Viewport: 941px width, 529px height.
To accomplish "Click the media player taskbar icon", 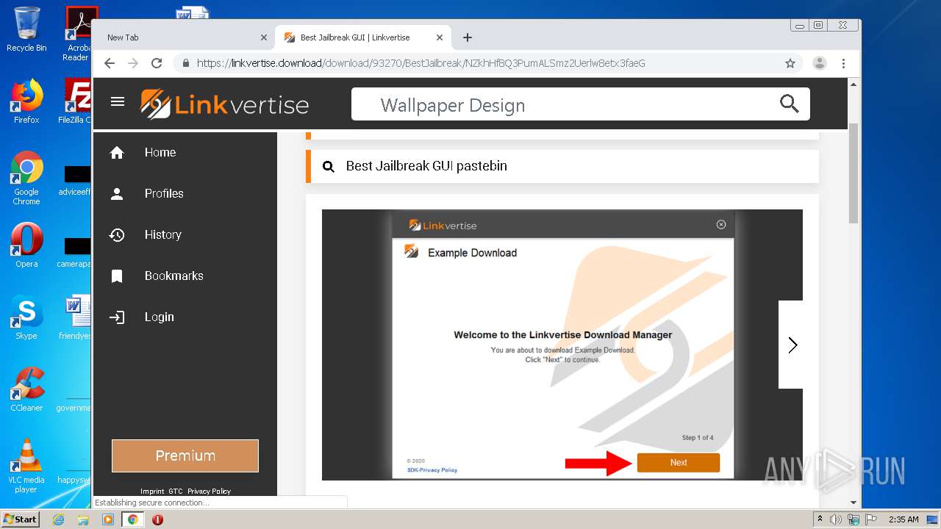I will pyautogui.click(x=108, y=519).
